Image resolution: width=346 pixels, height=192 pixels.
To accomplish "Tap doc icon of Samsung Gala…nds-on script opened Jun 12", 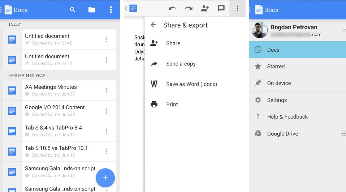I will coord(12,172).
